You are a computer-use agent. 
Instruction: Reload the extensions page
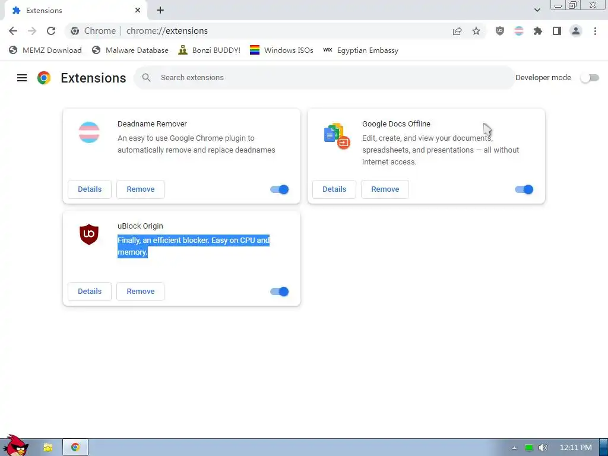[51, 31]
